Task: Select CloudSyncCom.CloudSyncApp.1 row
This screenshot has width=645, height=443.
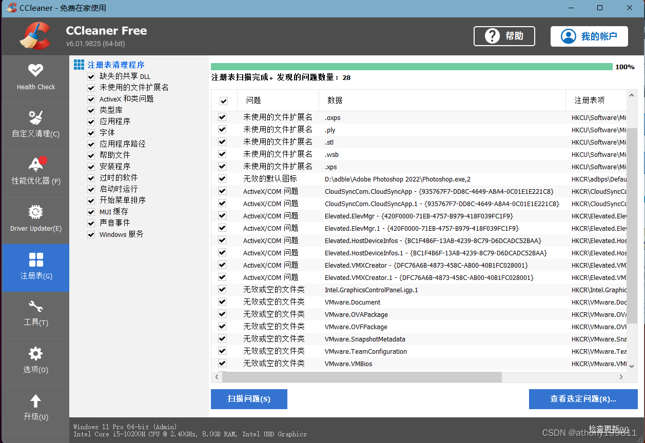Action: pos(419,204)
